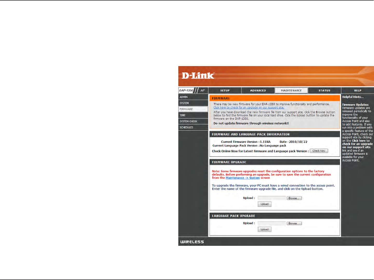Open the Help tab

pyautogui.click(x=358, y=90)
